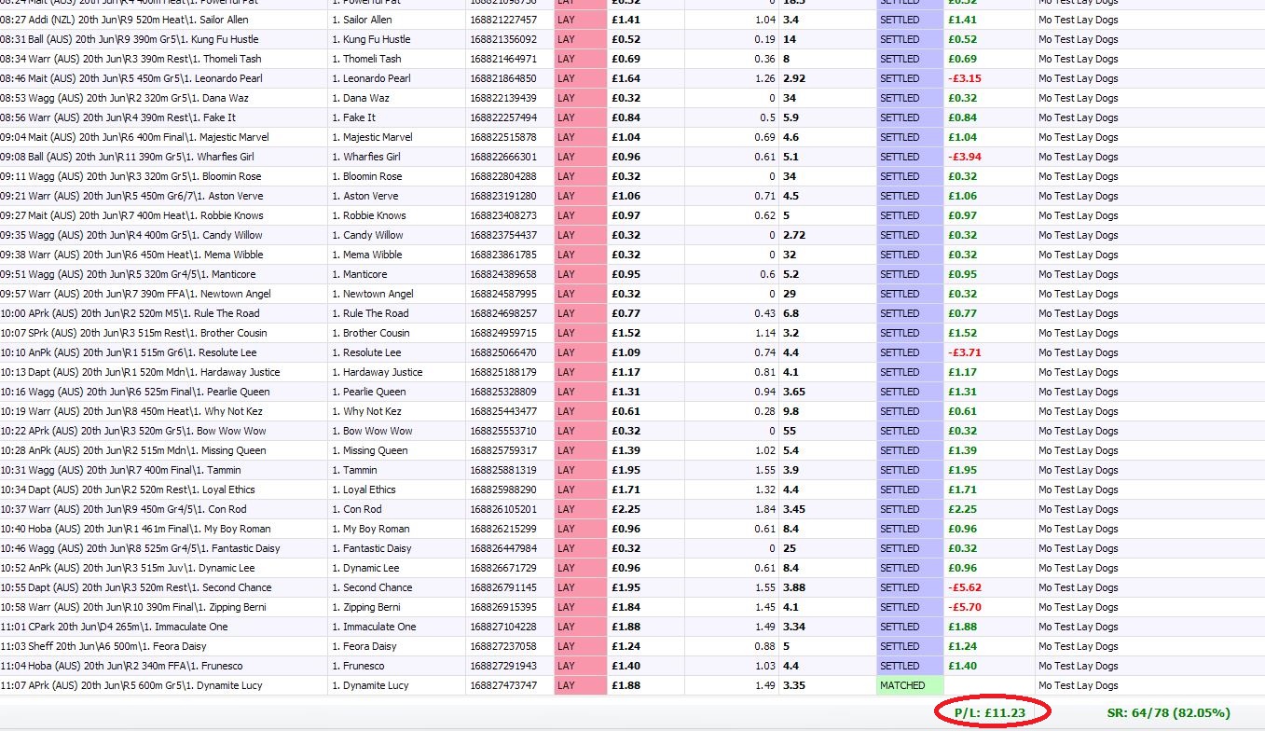Image resolution: width=1265 pixels, height=731 pixels.
Task: Click the LAY cell in Fake It row
Action: pyautogui.click(x=581, y=117)
